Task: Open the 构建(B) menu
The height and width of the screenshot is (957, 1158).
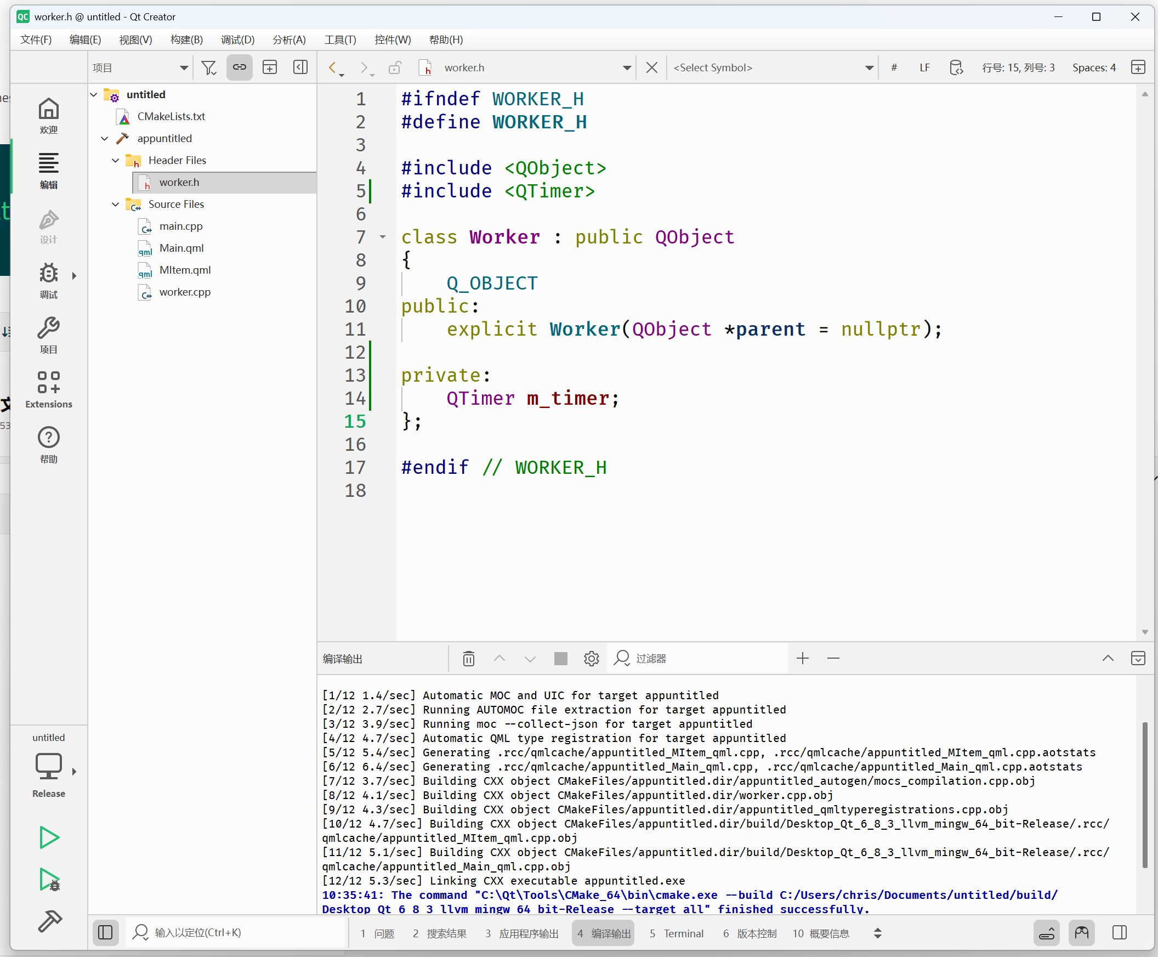Action: point(186,39)
